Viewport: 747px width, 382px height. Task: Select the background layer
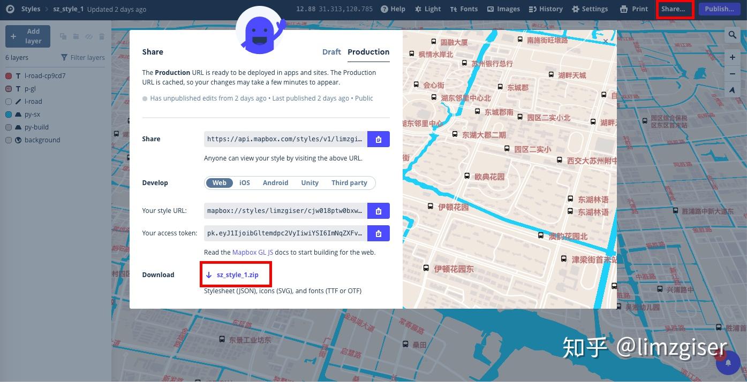click(42, 140)
